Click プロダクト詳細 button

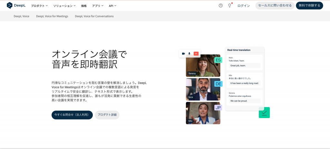(x=107, y=115)
